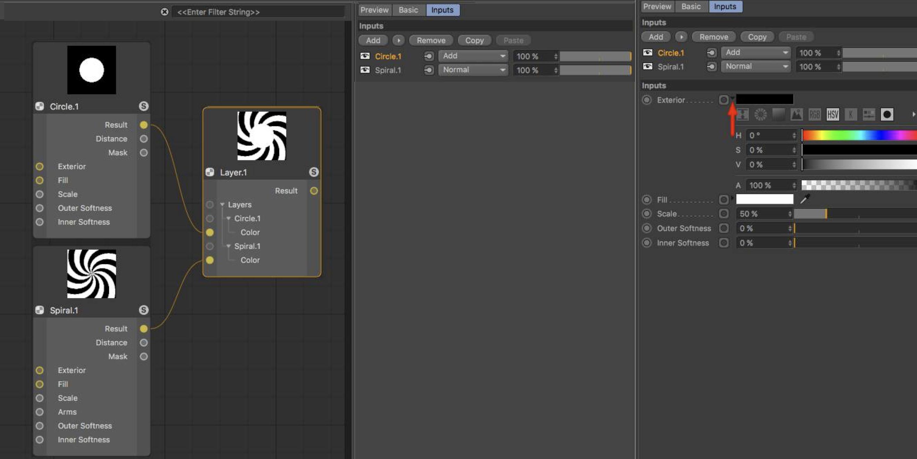
Task: Clear the node filter string
Action: click(x=164, y=12)
